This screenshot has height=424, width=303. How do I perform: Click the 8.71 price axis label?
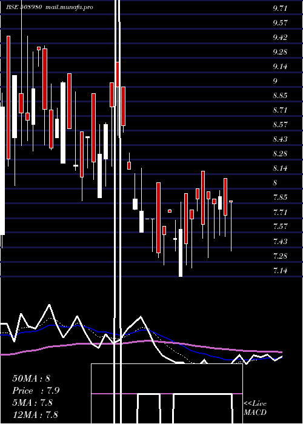[x=280, y=110]
